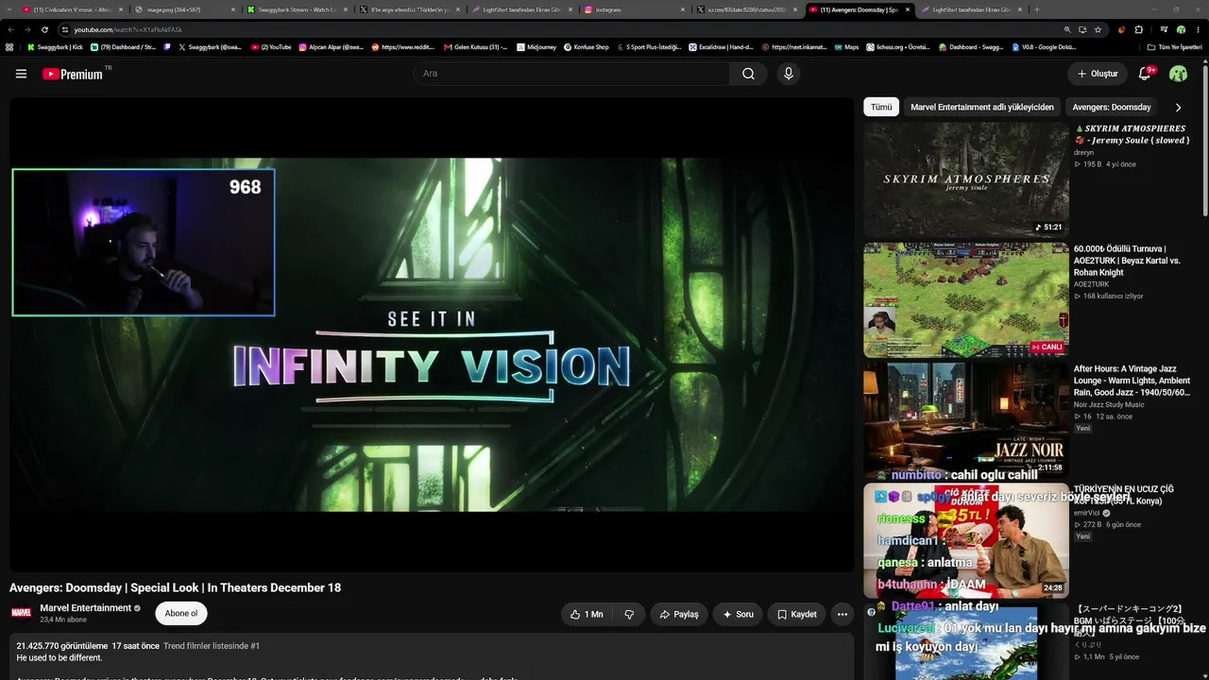Image resolution: width=1209 pixels, height=680 pixels.
Task: Select the Avengers: Doomsday chip
Action: coord(1112,108)
